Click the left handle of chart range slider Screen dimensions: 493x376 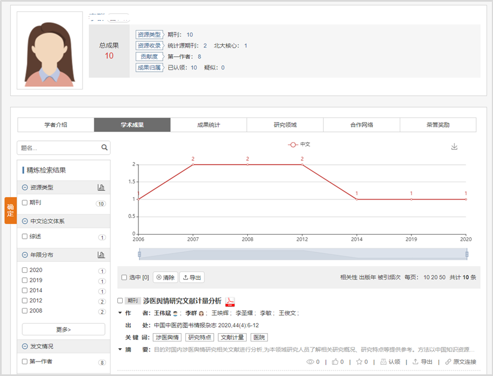coord(140,254)
